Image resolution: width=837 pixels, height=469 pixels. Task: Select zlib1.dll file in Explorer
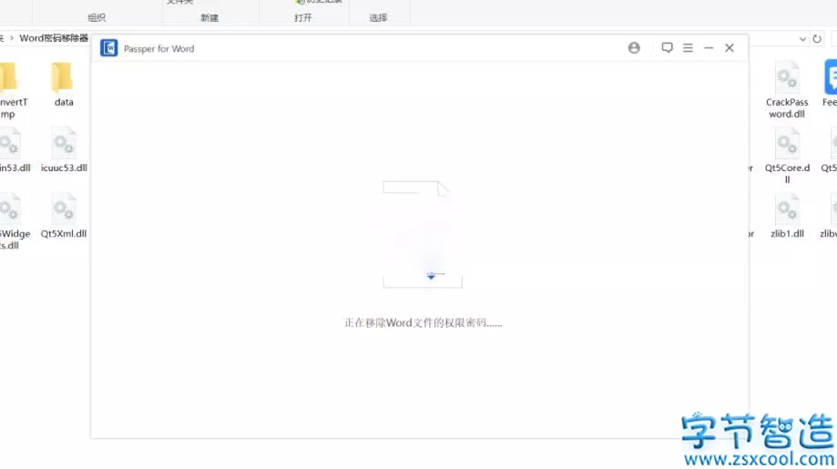(x=787, y=216)
